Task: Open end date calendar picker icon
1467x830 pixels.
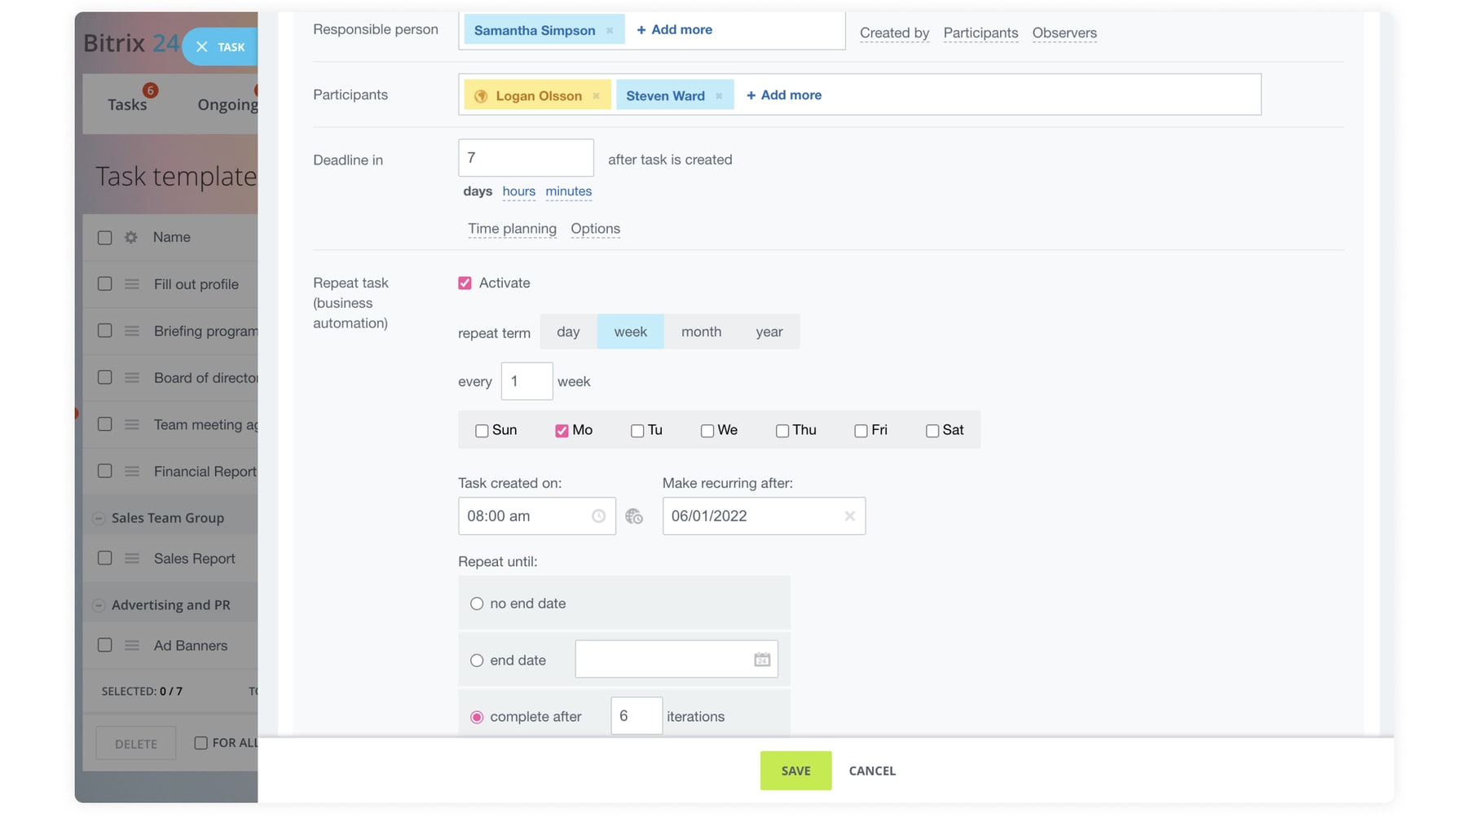Action: (x=761, y=660)
